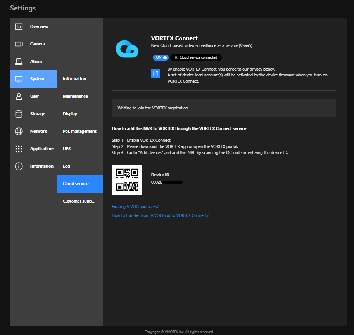Open the transfer from VIVOCloud link
Image resolution: width=354 pixels, height=335 pixels.
[160, 215]
